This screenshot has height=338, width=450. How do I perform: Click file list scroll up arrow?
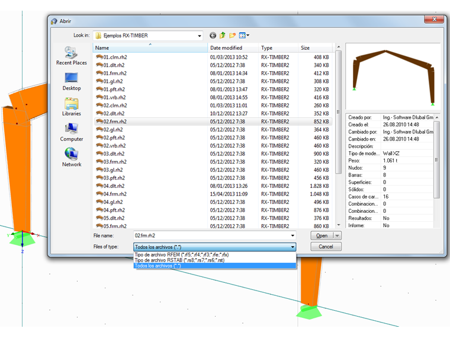[338, 47]
